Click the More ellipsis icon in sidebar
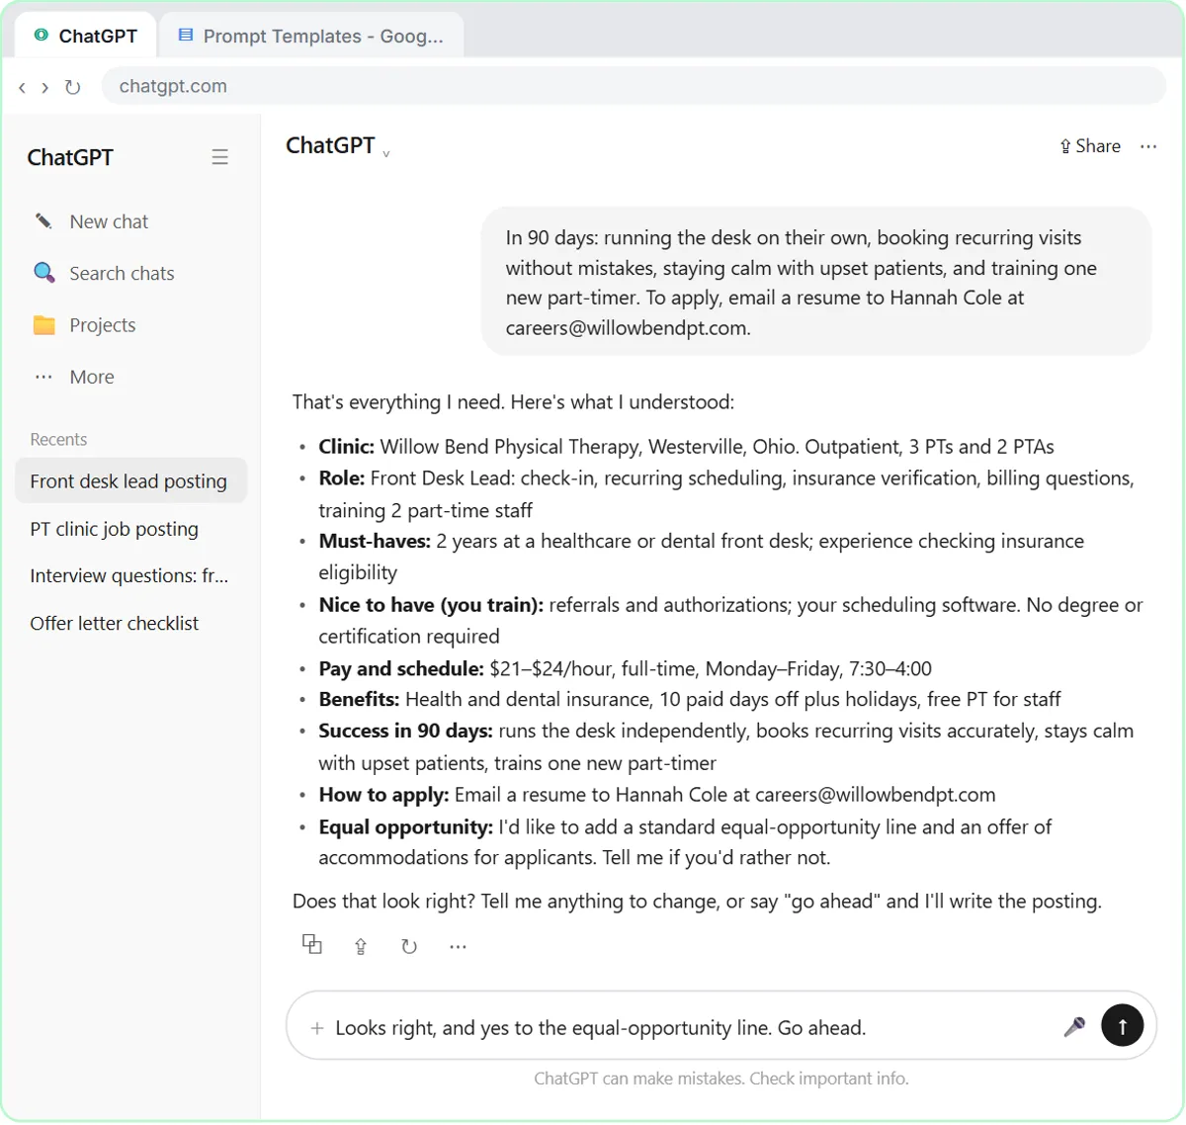 pyautogui.click(x=43, y=377)
